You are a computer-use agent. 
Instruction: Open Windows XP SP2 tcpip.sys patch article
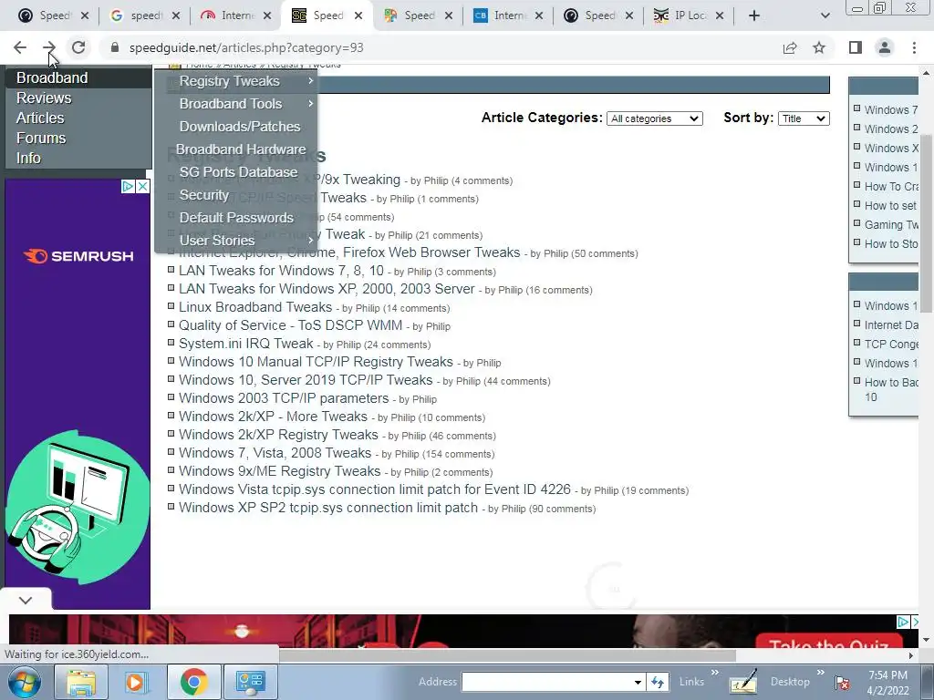click(x=328, y=508)
